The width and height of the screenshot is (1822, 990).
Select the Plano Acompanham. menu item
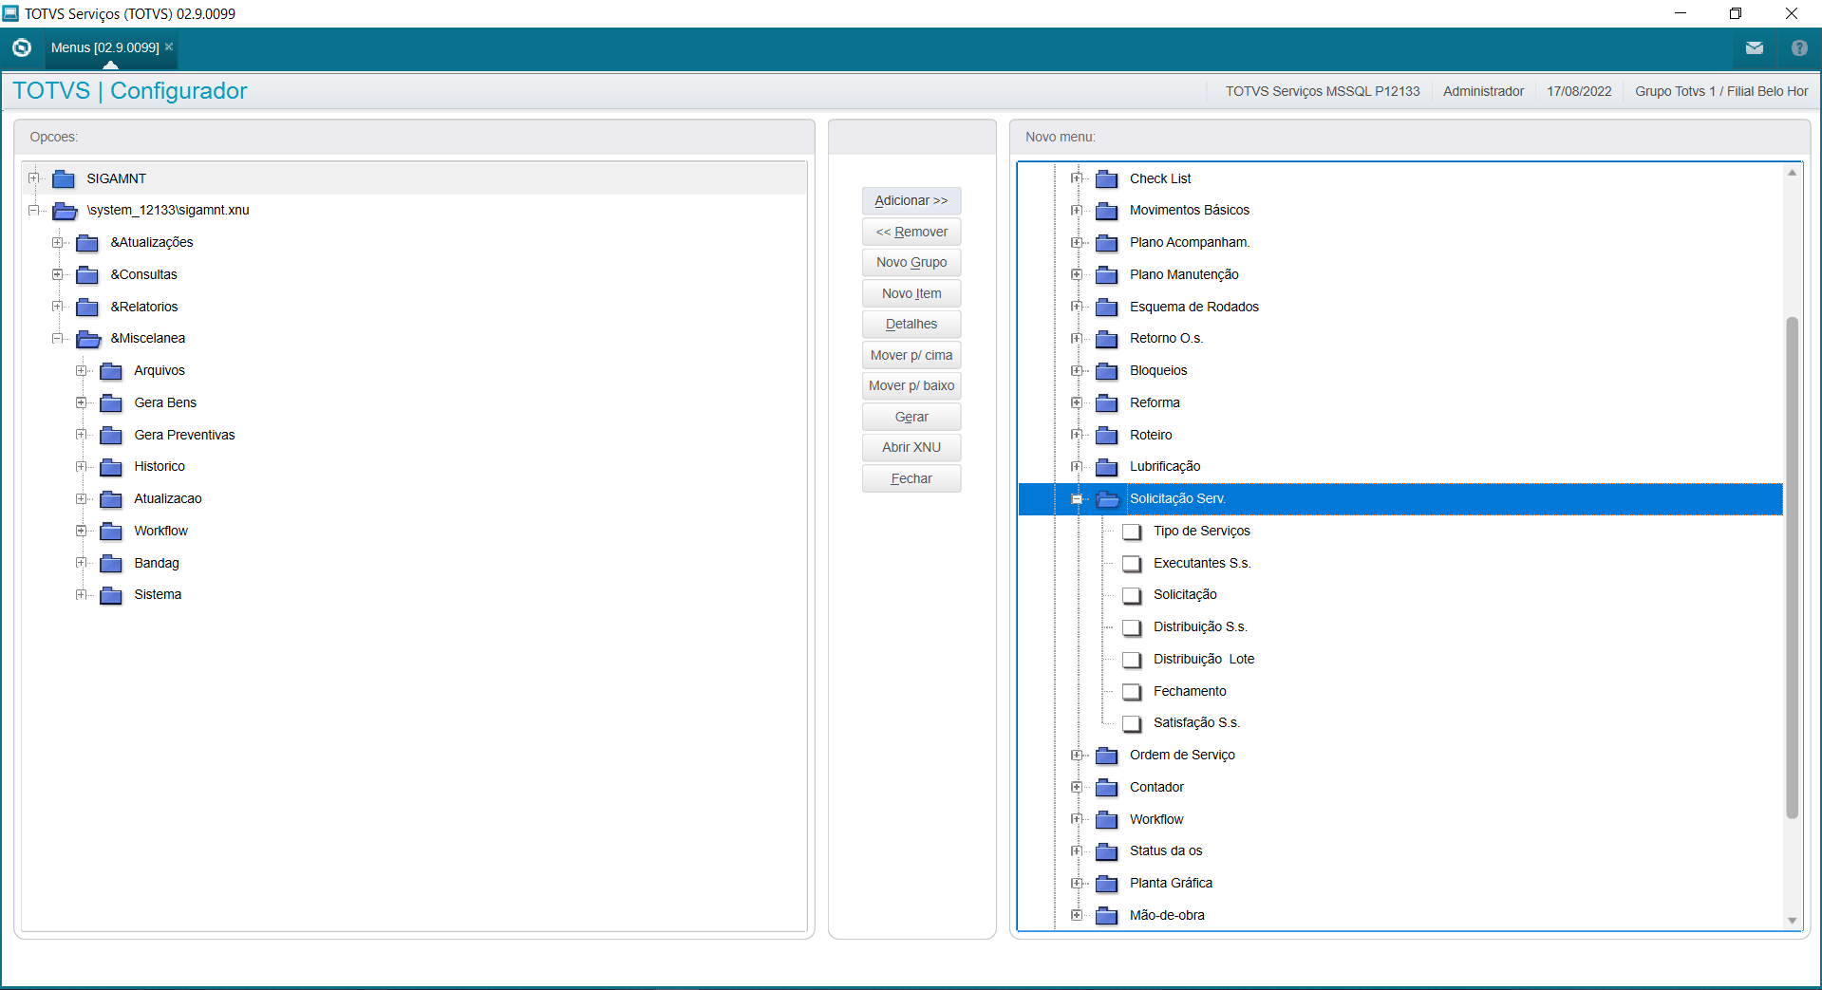point(1190,242)
